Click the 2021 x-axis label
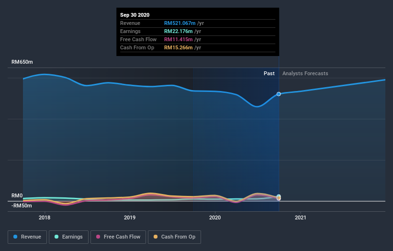Viewport: 393px width, 251px height. [301, 217]
